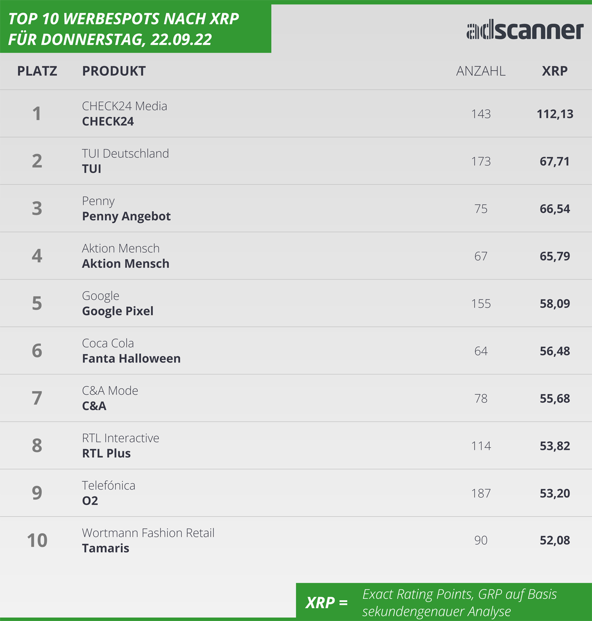Click the Fanta Halloween product name
This screenshot has height=621, width=592.
[131, 359]
